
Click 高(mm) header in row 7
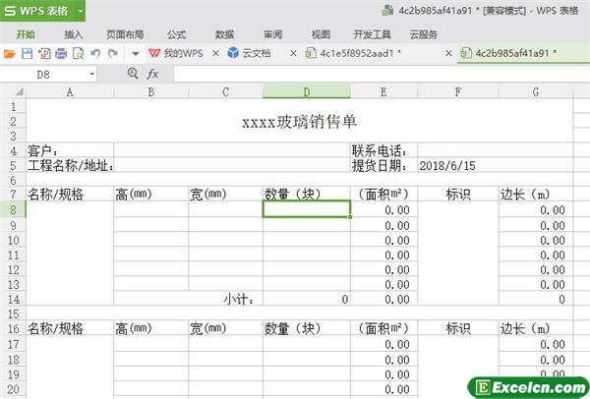[150, 194]
